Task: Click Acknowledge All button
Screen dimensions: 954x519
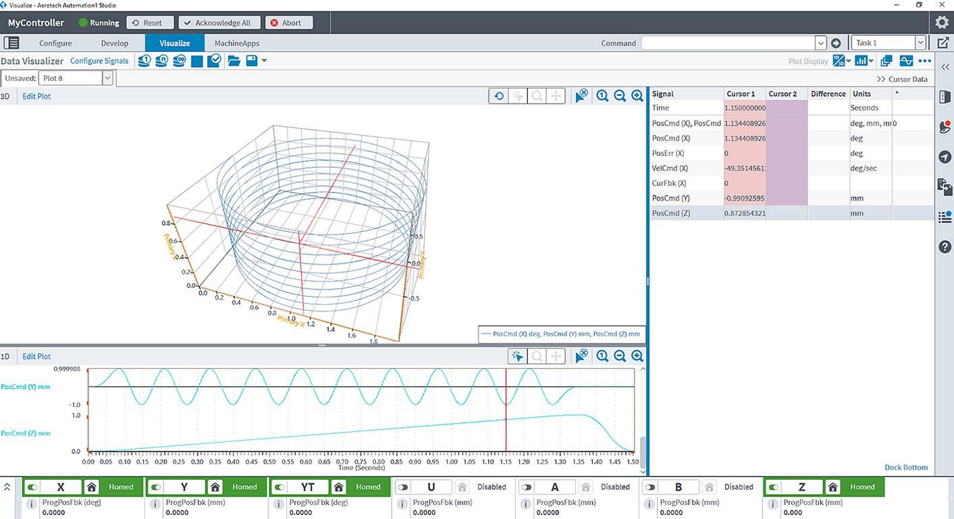Action: [x=219, y=22]
